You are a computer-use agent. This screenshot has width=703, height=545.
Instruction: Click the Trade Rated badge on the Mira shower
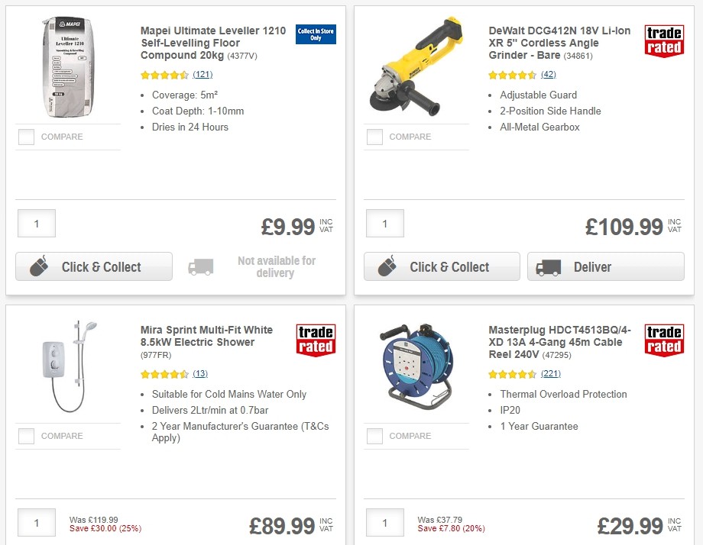(316, 340)
